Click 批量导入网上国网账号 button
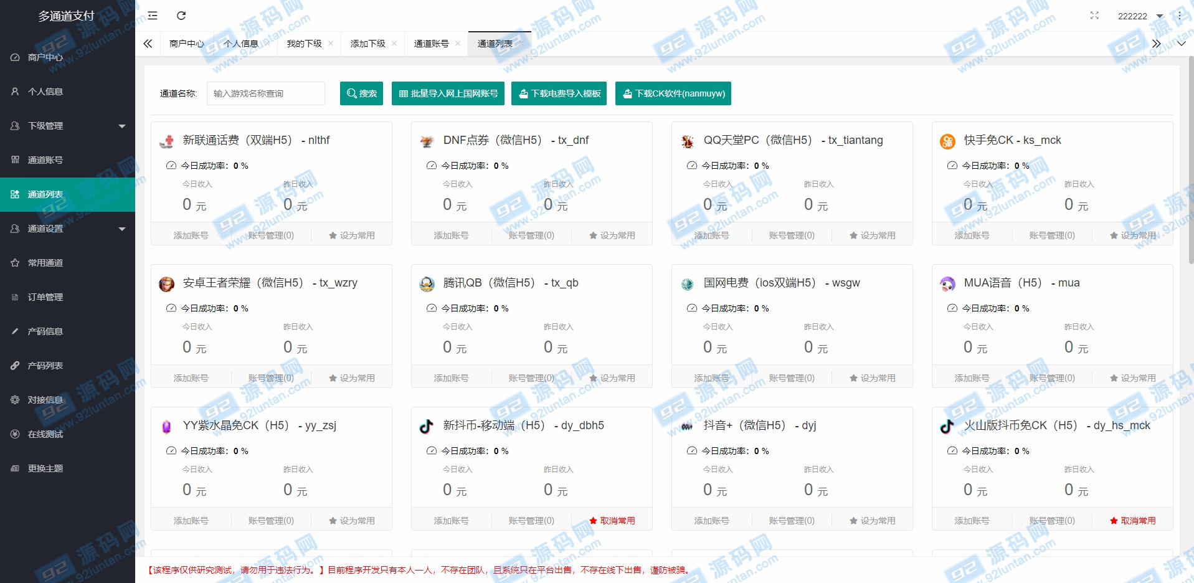Viewport: 1194px width, 583px height. (x=447, y=93)
